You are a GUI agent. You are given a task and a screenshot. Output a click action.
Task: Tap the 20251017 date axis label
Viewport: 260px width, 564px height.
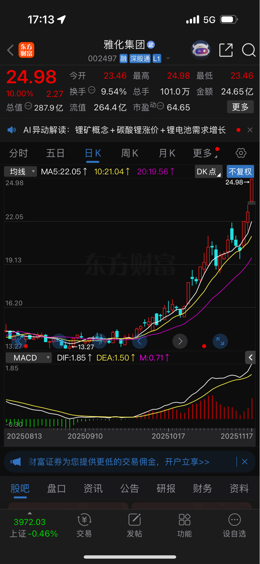coord(168,436)
